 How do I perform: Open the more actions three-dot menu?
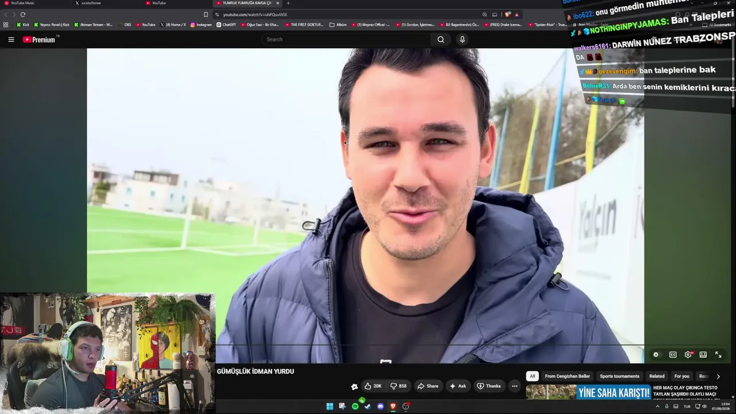point(515,386)
